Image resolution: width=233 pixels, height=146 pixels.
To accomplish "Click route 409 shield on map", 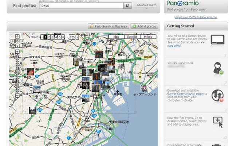I will 59,102.
